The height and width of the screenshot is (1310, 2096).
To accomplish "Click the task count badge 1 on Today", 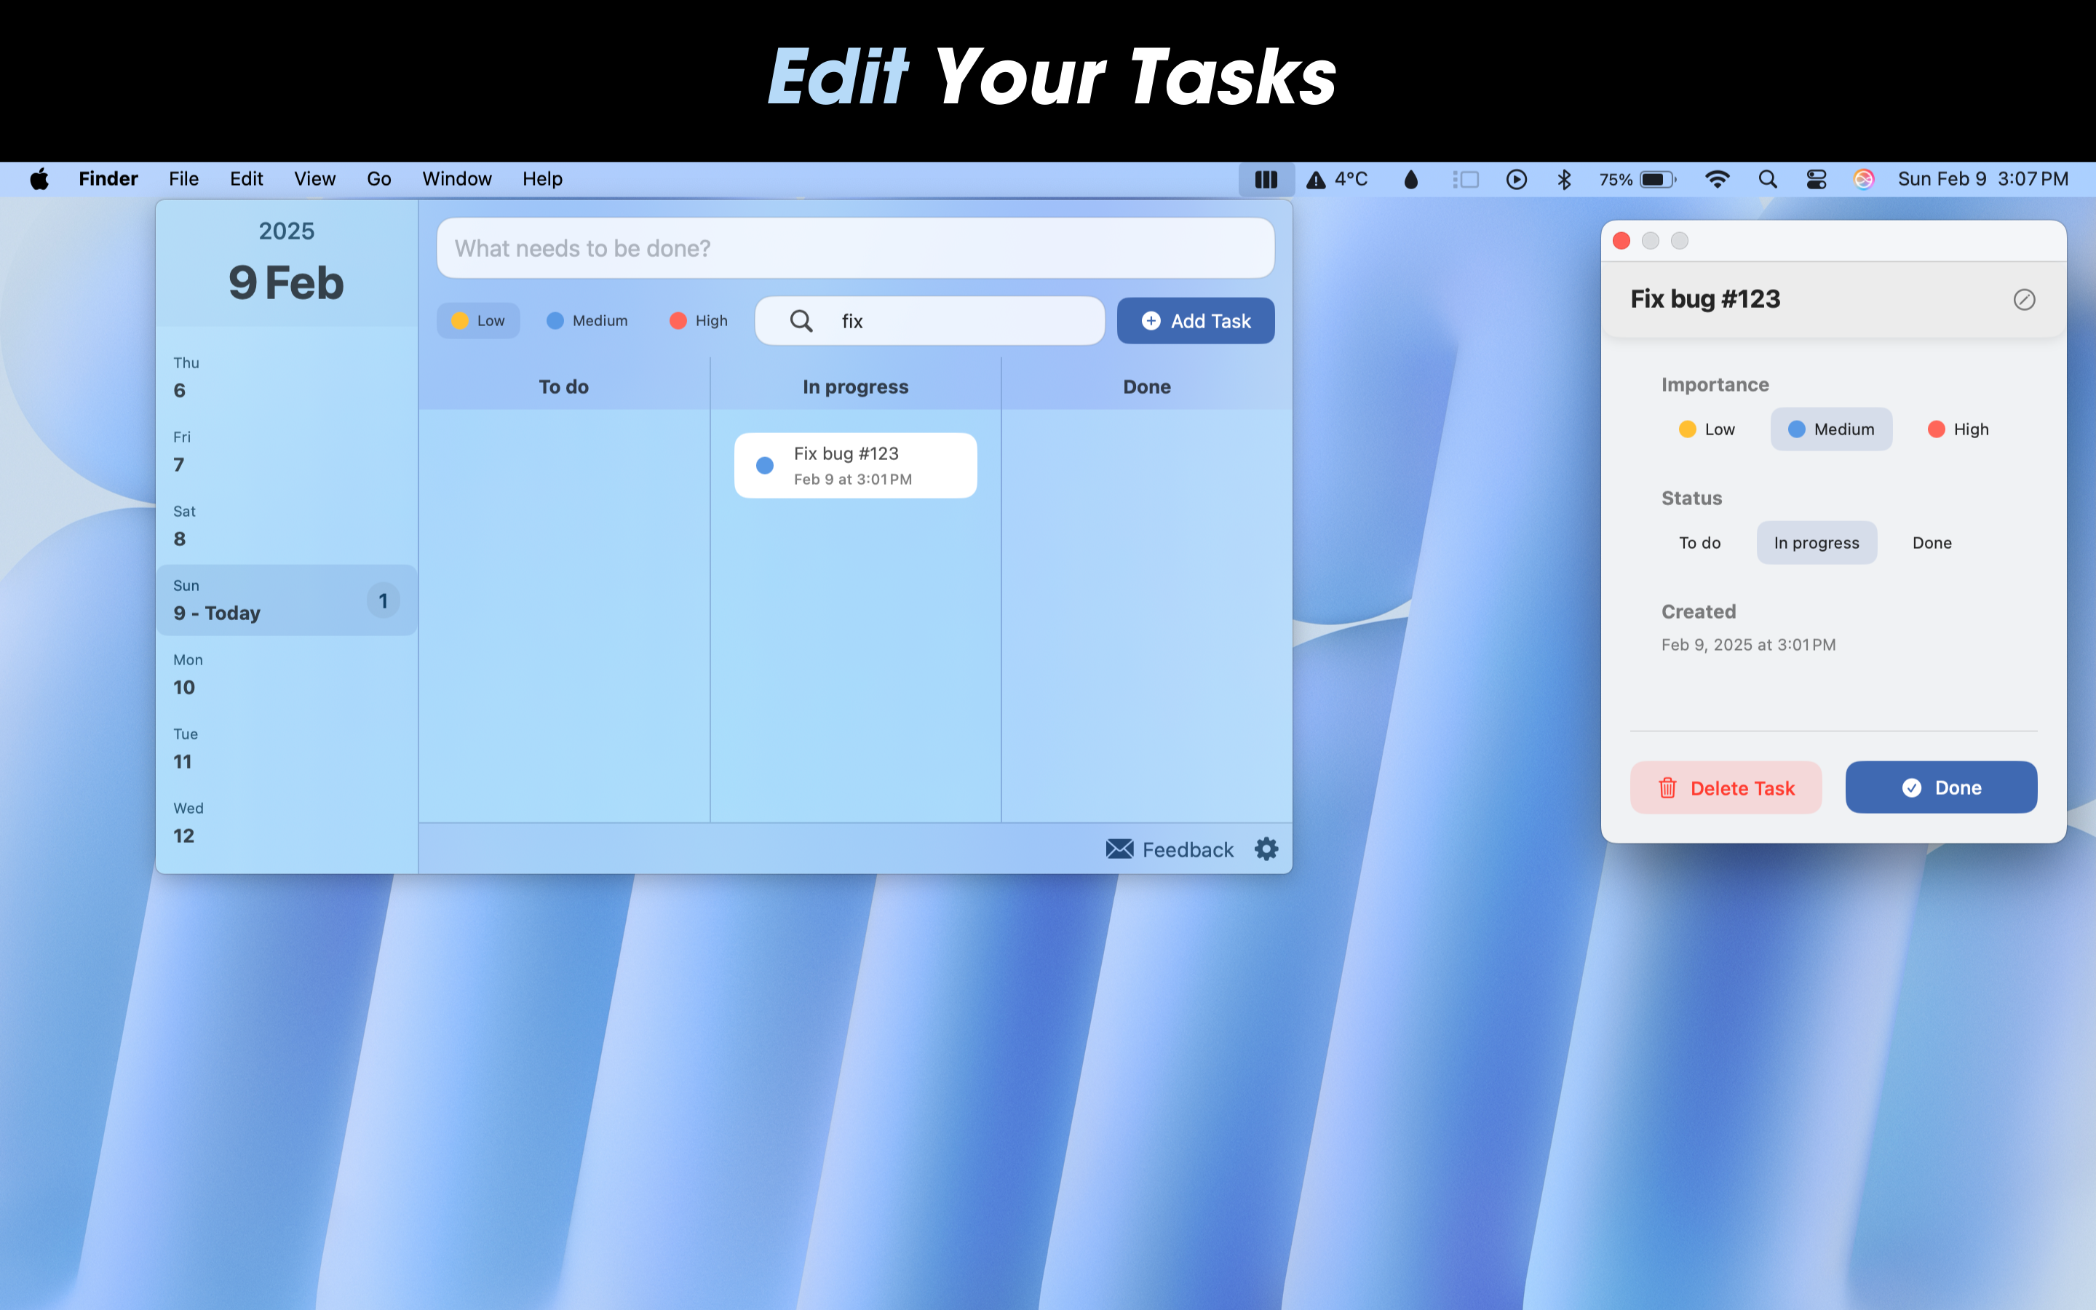I will click(x=383, y=600).
